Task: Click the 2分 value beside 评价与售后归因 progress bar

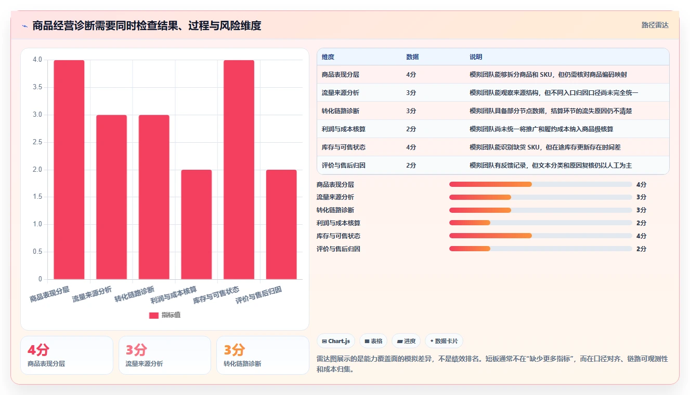Action: 641,249
